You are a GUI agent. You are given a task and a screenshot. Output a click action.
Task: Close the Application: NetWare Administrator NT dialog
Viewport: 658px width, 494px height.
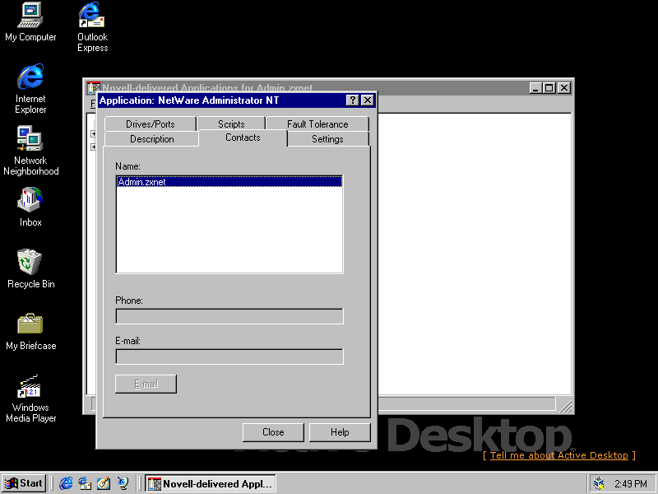pyautogui.click(x=368, y=100)
